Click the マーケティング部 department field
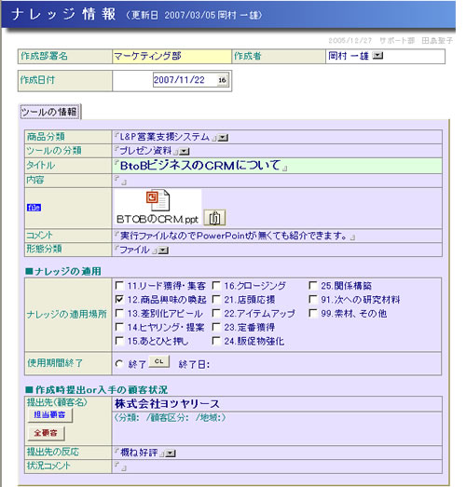The image size is (466, 487). click(171, 56)
